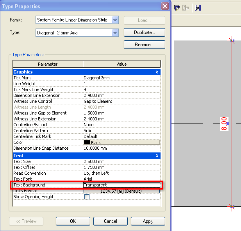
Task: Click the Tick Mark value cell
Action: 121,78
